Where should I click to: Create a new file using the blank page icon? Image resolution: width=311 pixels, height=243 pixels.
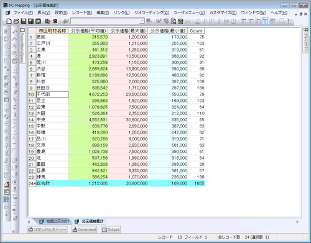coord(9,21)
